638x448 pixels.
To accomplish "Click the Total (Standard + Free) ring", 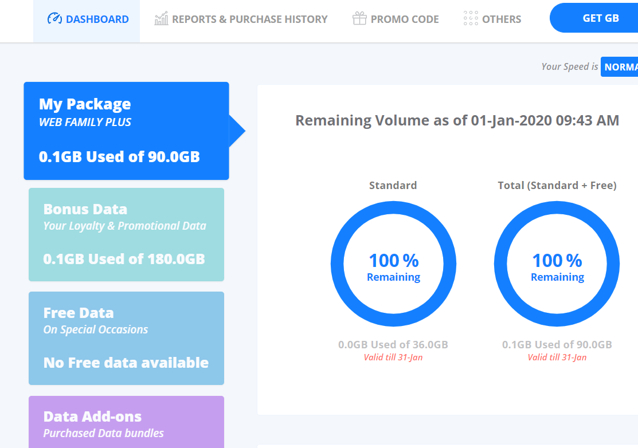I will [557, 264].
